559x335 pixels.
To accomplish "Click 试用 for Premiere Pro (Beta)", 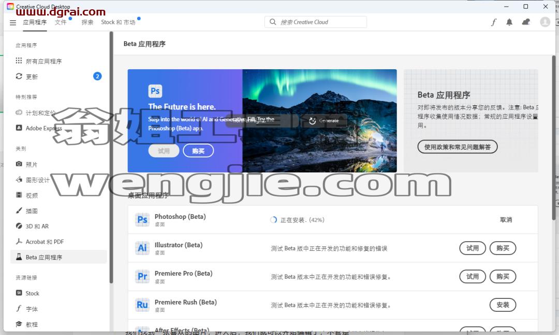I will pyautogui.click(x=473, y=276).
